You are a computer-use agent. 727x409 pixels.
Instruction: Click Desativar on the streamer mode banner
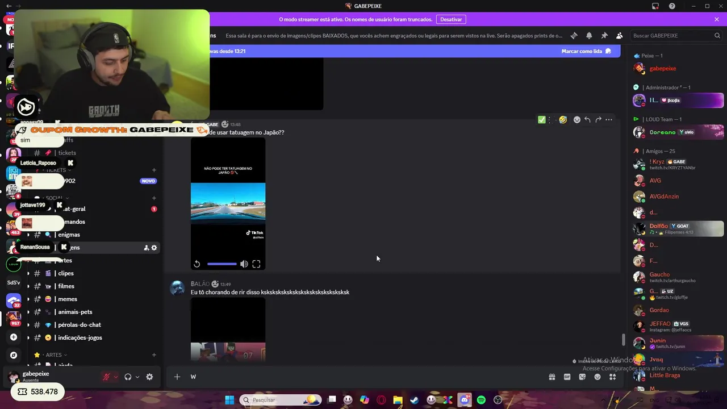451,19
